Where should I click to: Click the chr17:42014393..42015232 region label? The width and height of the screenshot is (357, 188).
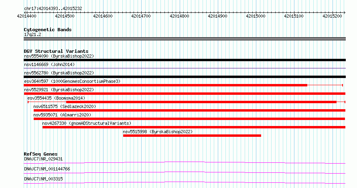point(53,9)
